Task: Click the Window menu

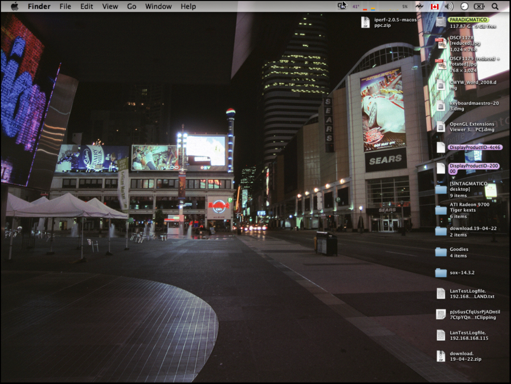Action: pos(158,6)
